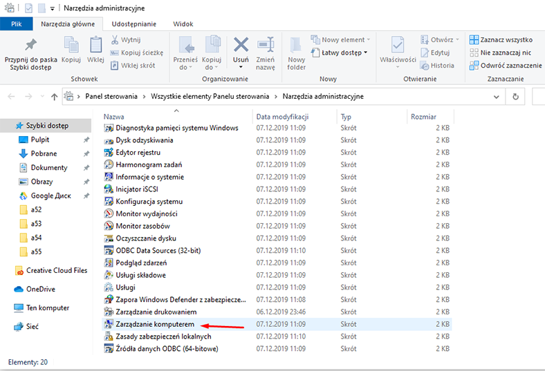Expand the address bar history chevron

point(497,97)
